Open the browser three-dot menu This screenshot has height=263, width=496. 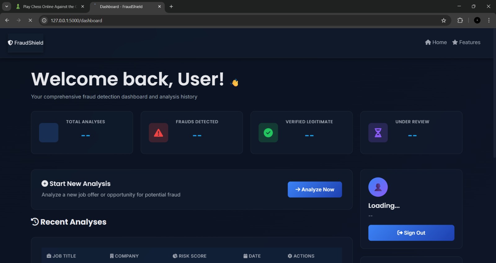pyautogui.click(x=489, y=20)
